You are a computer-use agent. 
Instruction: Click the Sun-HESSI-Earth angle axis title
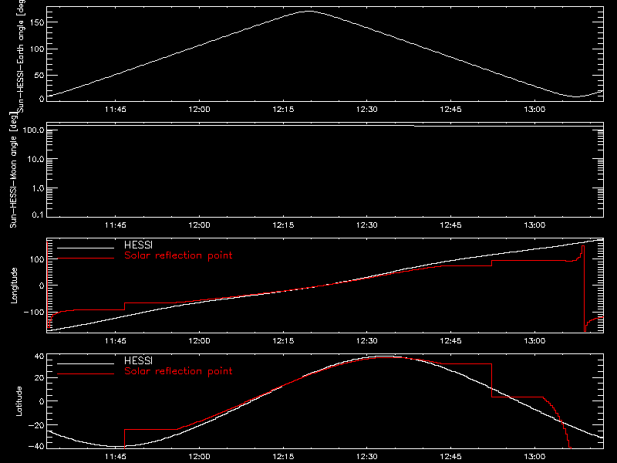20,55
